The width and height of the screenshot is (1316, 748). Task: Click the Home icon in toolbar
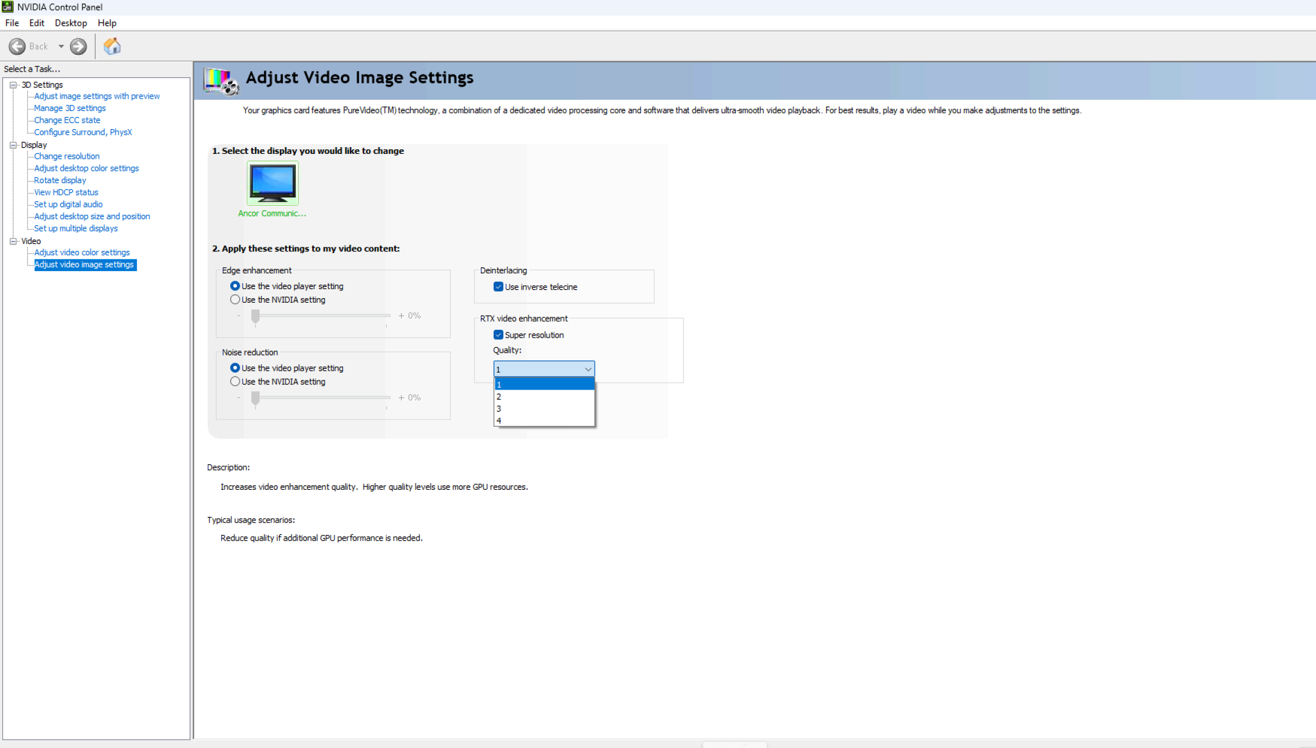112,46
